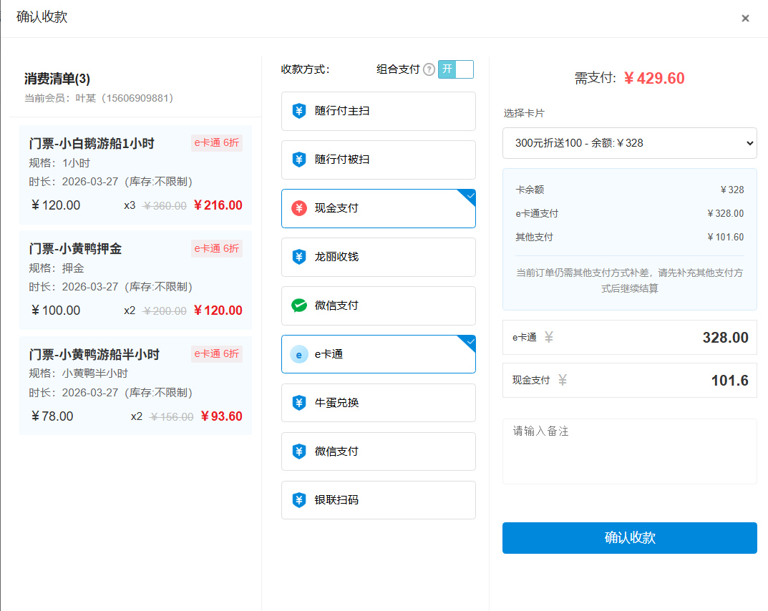Uncheck the blue corner checkmark on e卡通
Screen dimensions: 768x611
click(x=469, y=341)
